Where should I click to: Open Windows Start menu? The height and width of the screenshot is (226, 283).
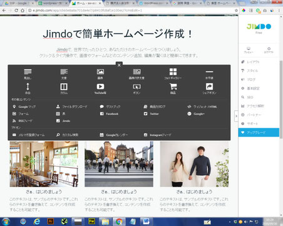pos(6,222)
